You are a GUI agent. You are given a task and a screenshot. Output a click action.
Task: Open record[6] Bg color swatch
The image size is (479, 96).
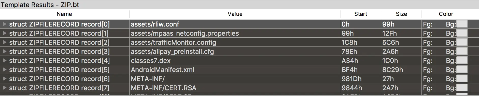462,79
